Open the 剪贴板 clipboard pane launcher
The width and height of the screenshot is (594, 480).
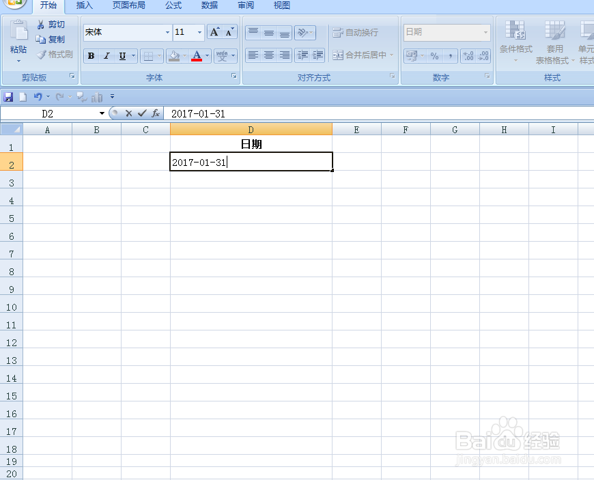[x=72, y=76]
